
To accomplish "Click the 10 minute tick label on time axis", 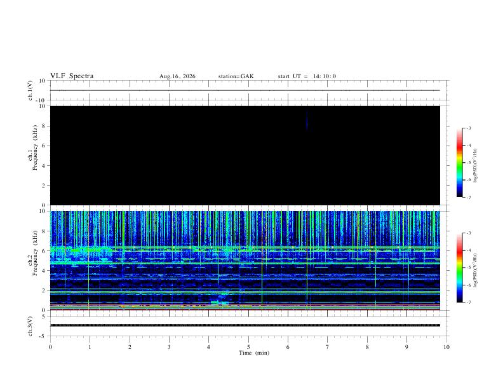I will pos(446,347).
